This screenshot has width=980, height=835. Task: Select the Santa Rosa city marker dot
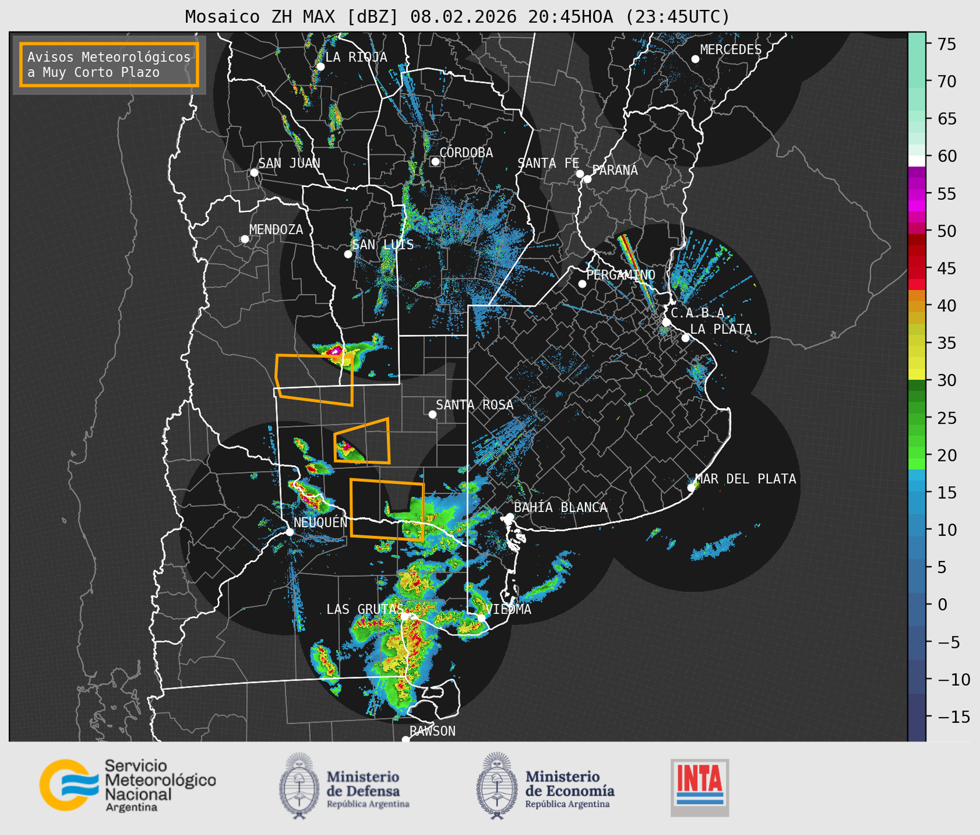432,414
